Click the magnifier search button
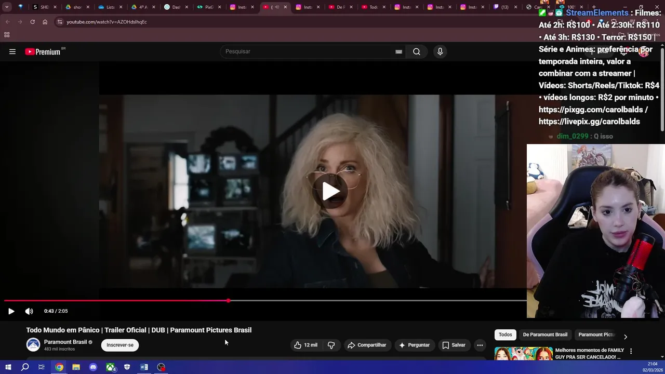The height and width of the screenshot is (374, 665). [417, 51]
